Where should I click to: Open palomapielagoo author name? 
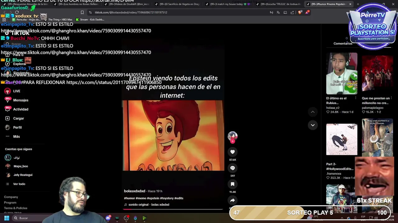(373, 108)
